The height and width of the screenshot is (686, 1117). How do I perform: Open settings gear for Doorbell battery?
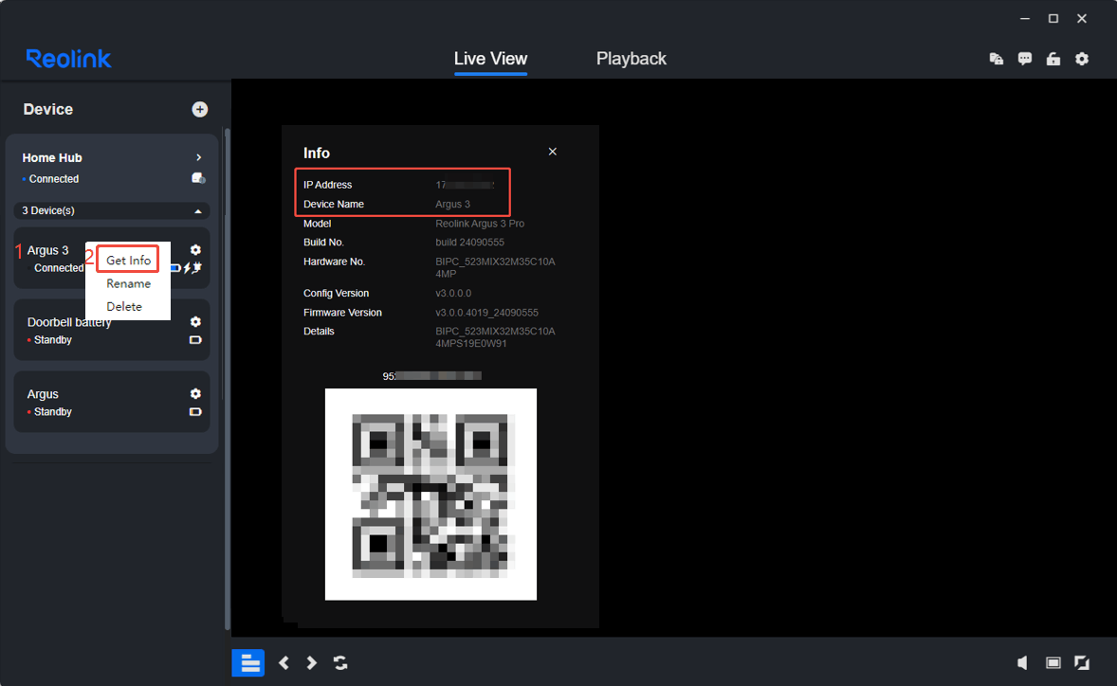tap(195, 321)
